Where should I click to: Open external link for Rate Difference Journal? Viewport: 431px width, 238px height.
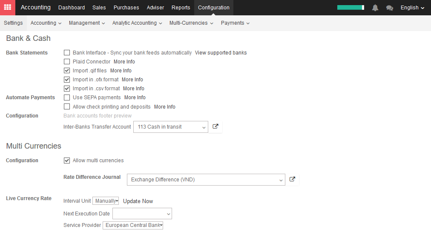click(292, 179)
